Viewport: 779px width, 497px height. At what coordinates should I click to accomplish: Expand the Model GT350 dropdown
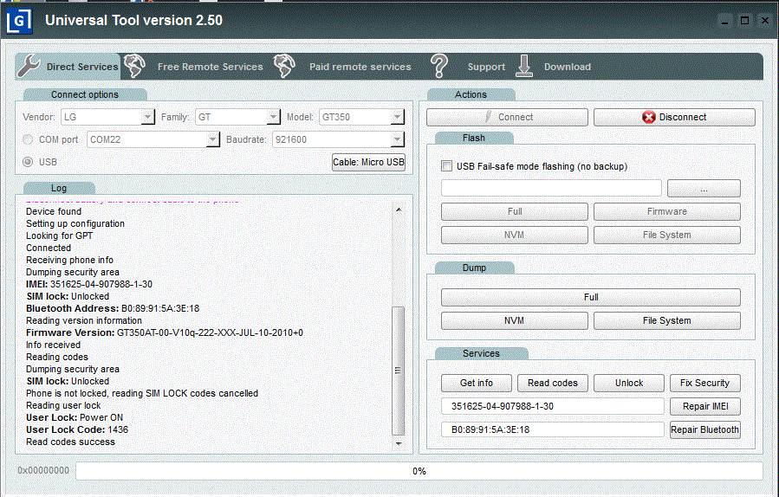(397, 117)
